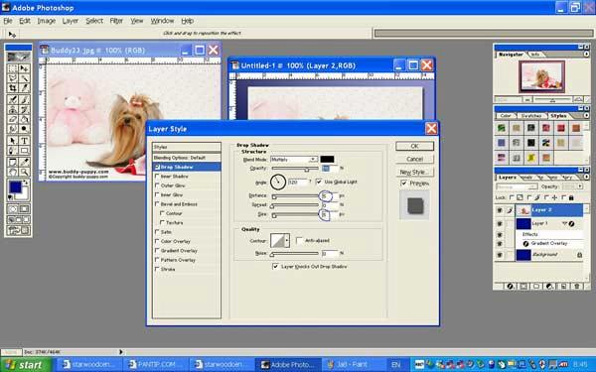This screenshot has width=596, height=372.
Task: Open the File menu
Action: 8,21
